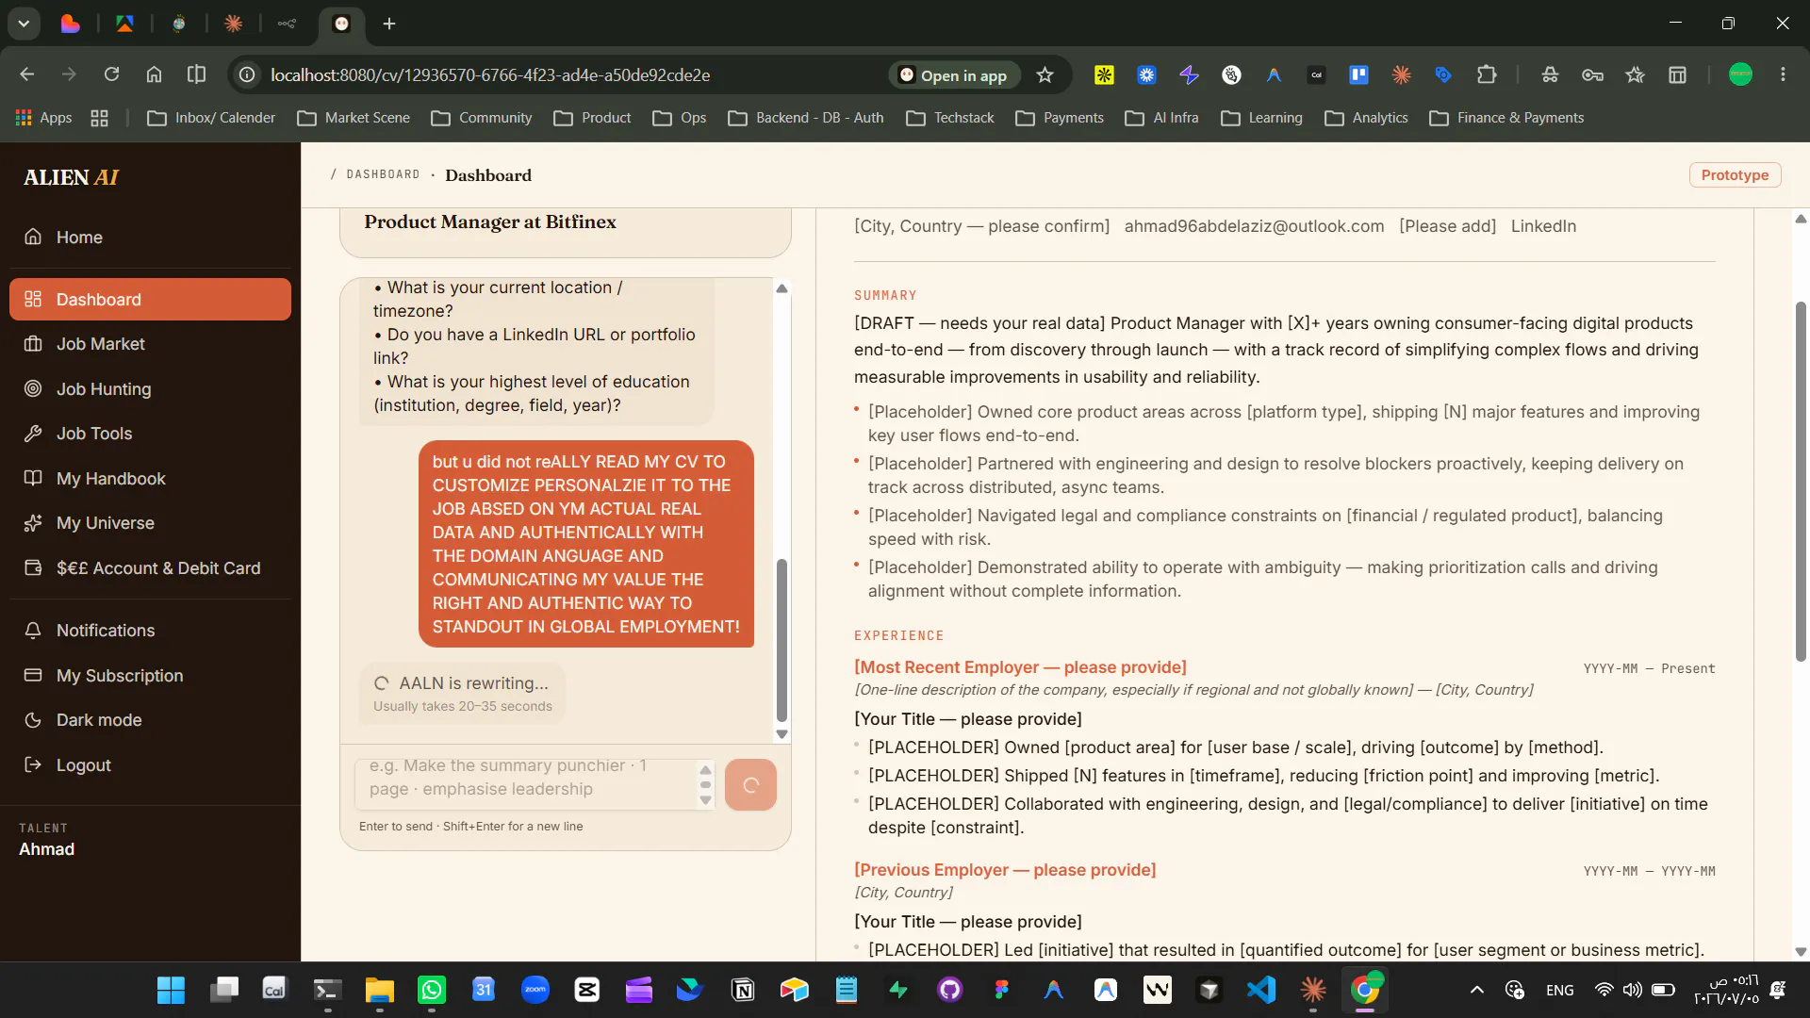This screenshot has width=1810, height=1018.
Task: Click site info icon in address bar
Action: [247, 74]
